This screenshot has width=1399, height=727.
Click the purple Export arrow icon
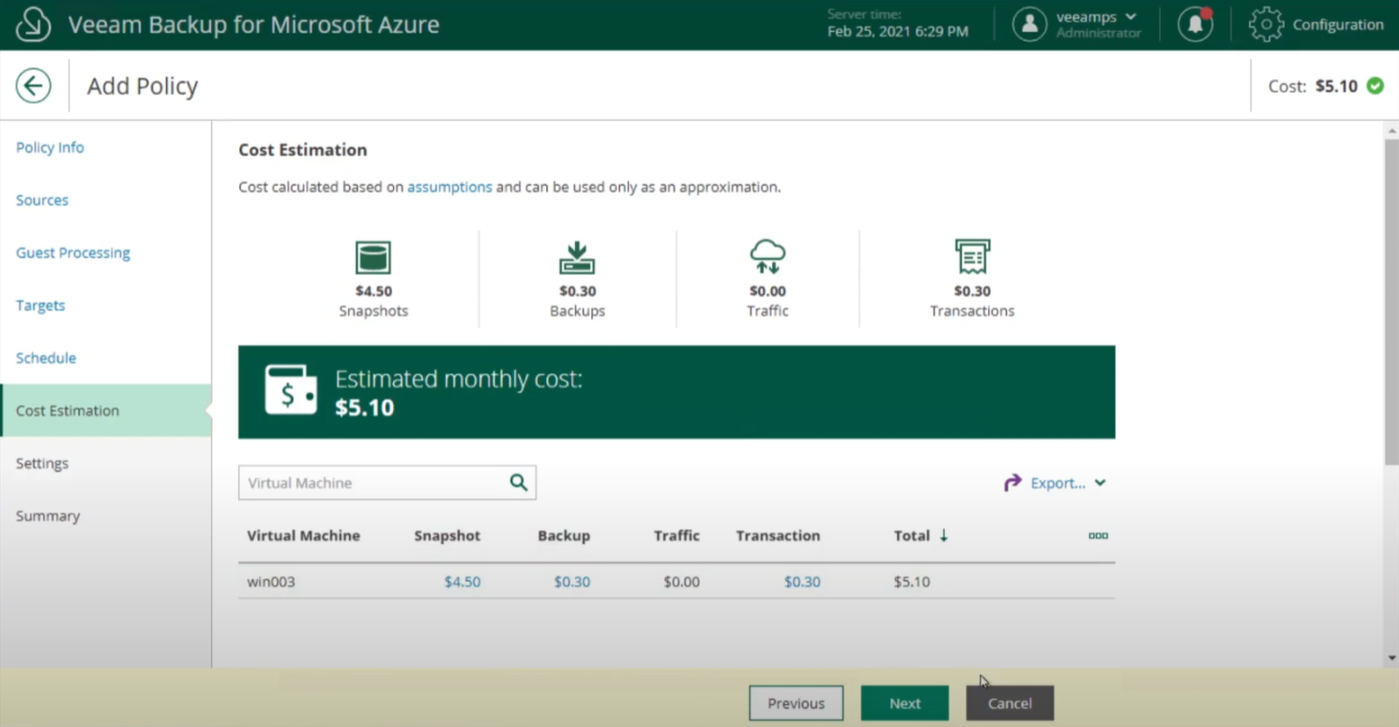click(1012, 483)
